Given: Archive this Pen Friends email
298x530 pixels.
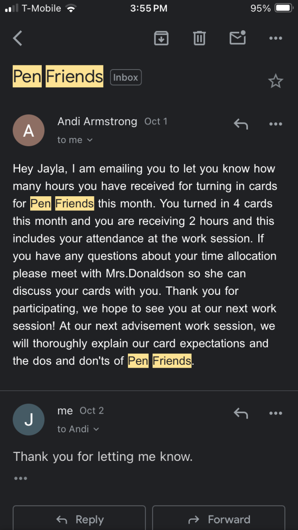Looking at the screenshot, I should click(161, 38).
